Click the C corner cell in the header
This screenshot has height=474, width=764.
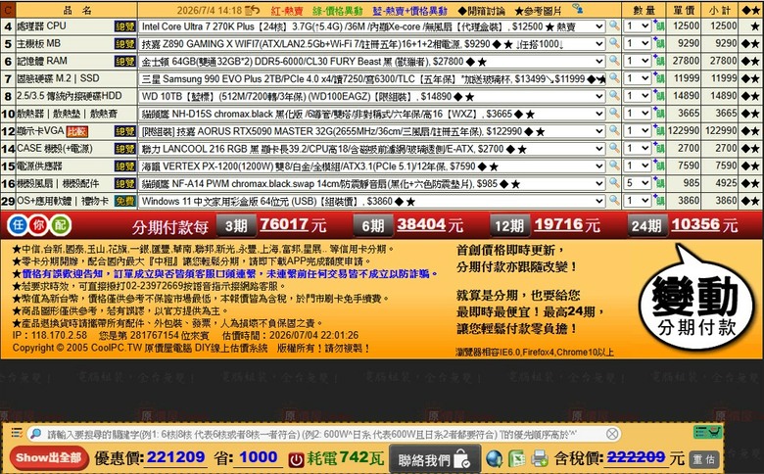8,9
